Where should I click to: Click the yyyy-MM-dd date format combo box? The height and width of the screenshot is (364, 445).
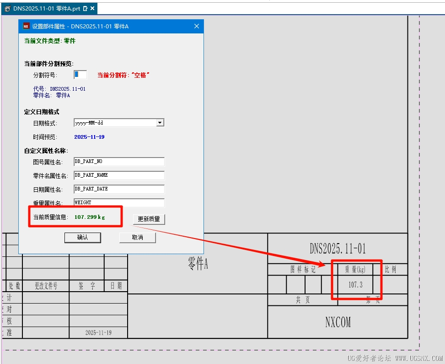coord(119,123)
